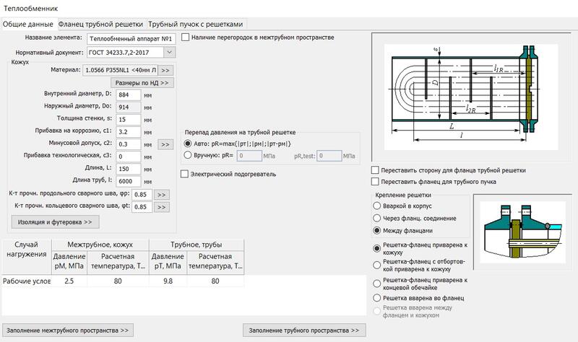Click the Длина L field
This screenshot has height=342, width=578.
pos(129,169)
